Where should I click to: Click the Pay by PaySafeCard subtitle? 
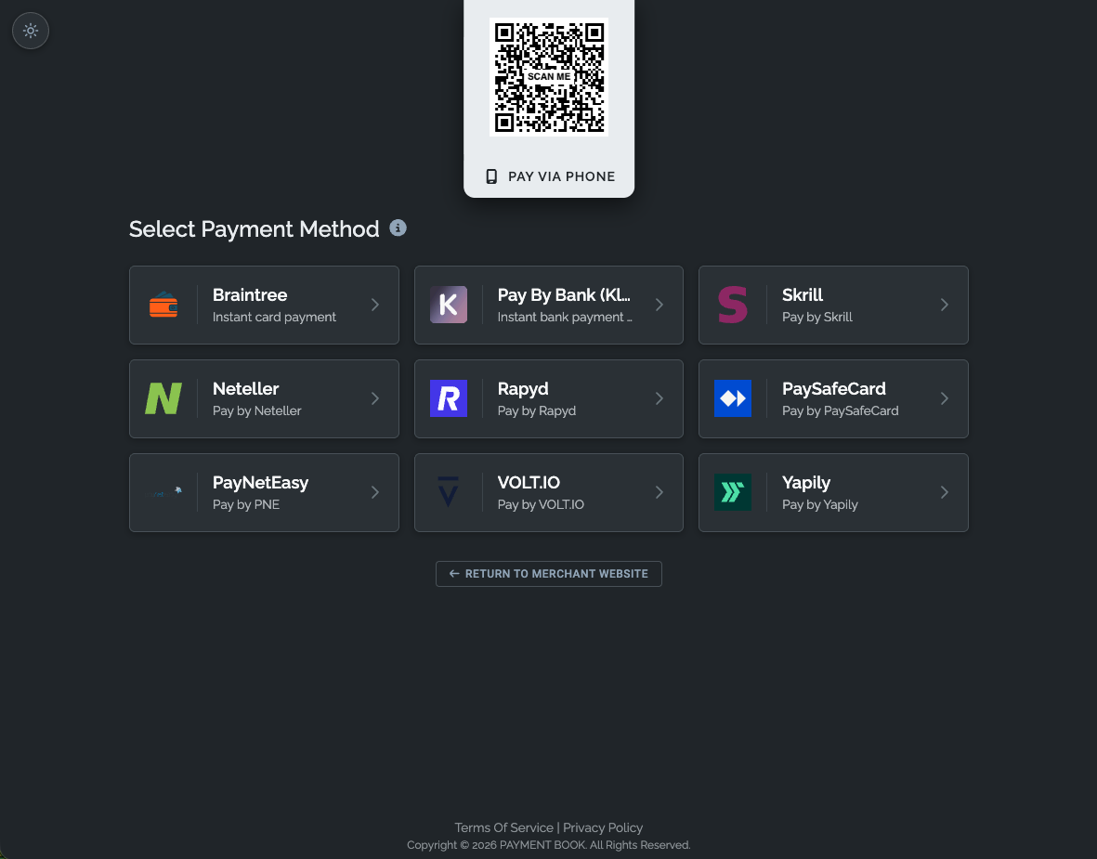click(x=841, y=410)
